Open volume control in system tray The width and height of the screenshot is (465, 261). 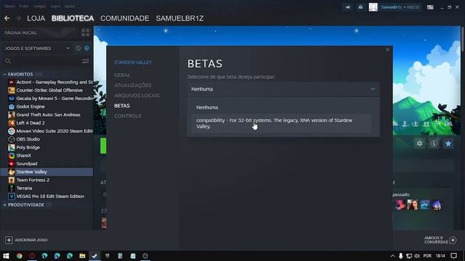point(417,256)
